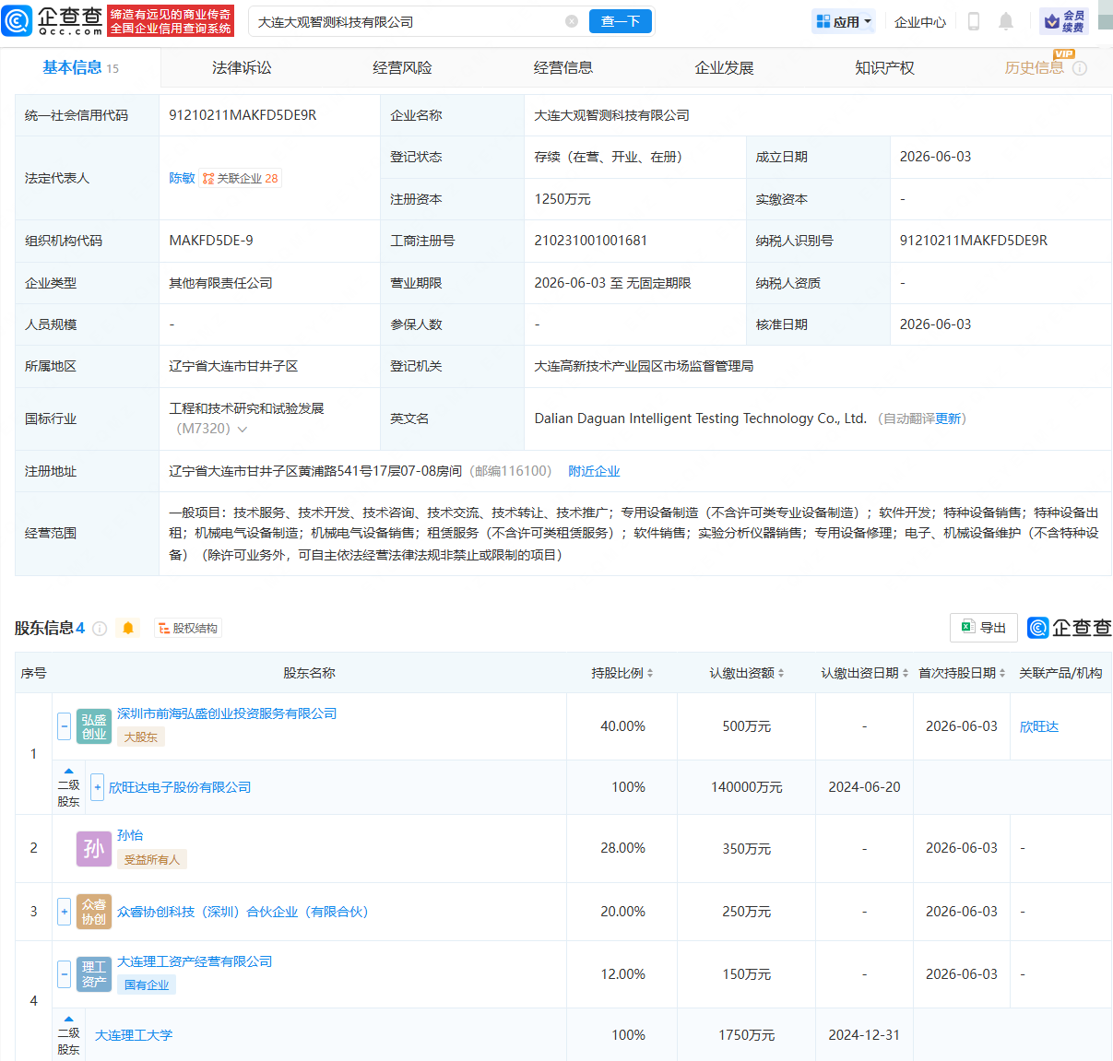The height and width of the screenshot is (1061, 1113).
Task: Open the notifications bell in header
Action: [1006, 21]
